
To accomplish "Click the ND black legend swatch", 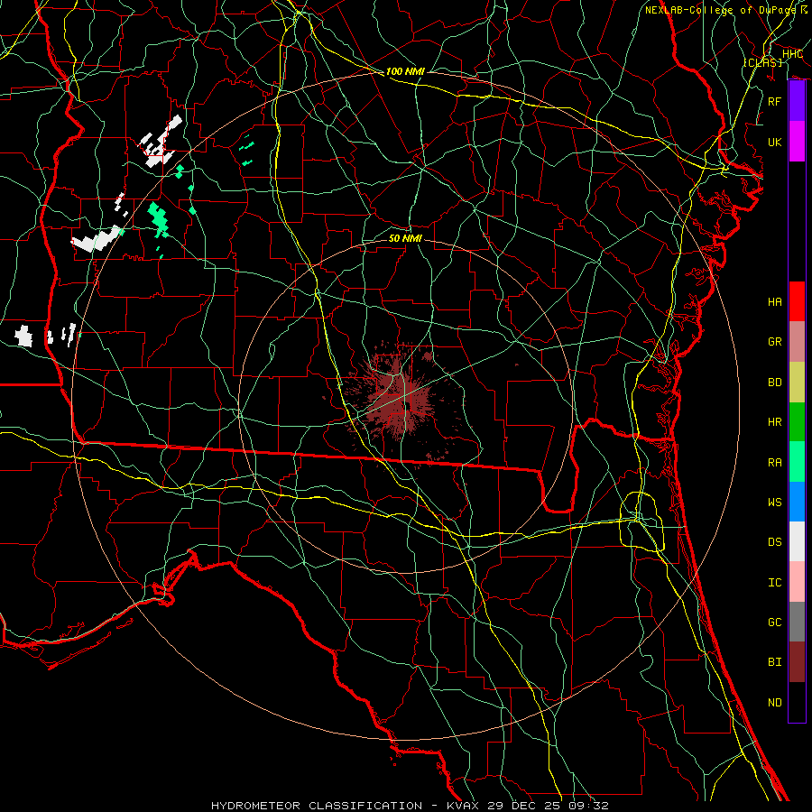I will pyautogui.click(x=797, y=702).
